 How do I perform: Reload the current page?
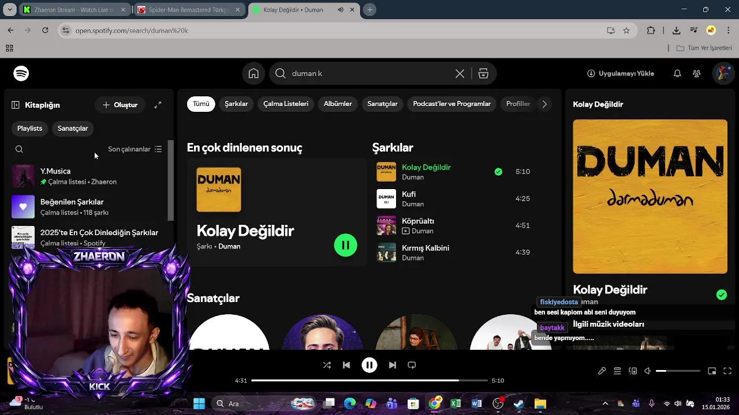pos(45,30)
